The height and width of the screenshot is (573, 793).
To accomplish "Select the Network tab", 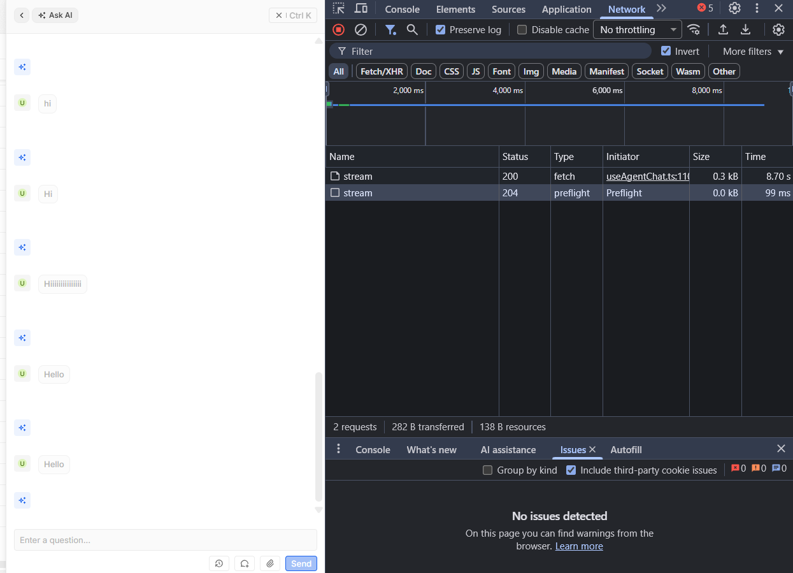I will point(627,9).
